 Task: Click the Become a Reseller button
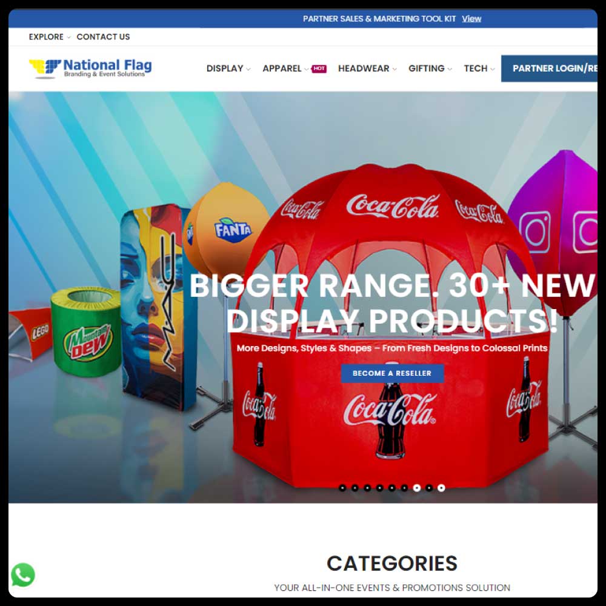[392, 373]
